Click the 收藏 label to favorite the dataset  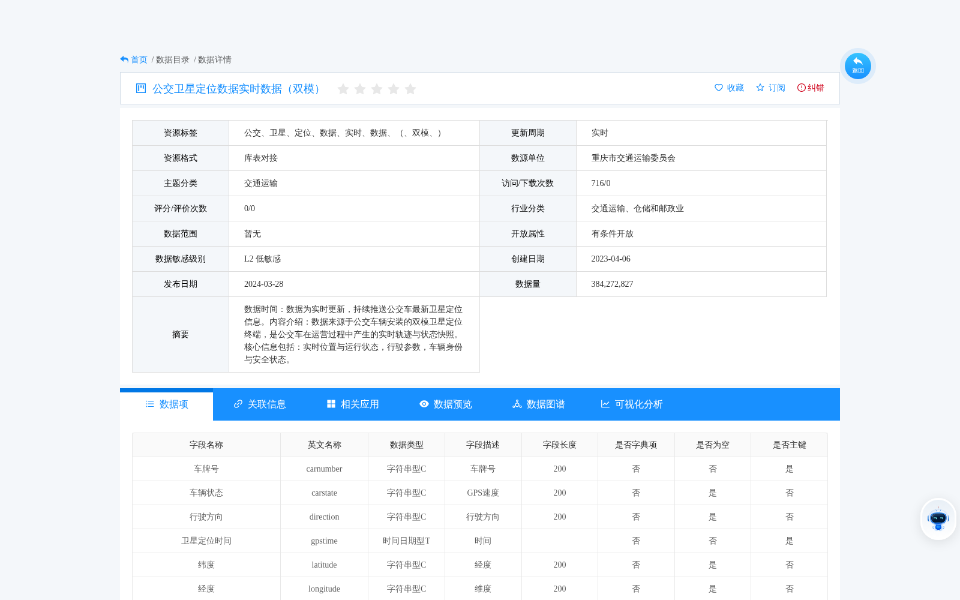pyautogui.click(x=736, y=88)
